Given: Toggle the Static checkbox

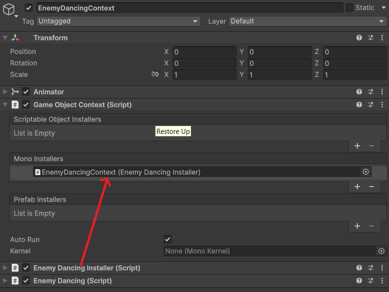Looking at the screenshot, I should coord(349,8).
